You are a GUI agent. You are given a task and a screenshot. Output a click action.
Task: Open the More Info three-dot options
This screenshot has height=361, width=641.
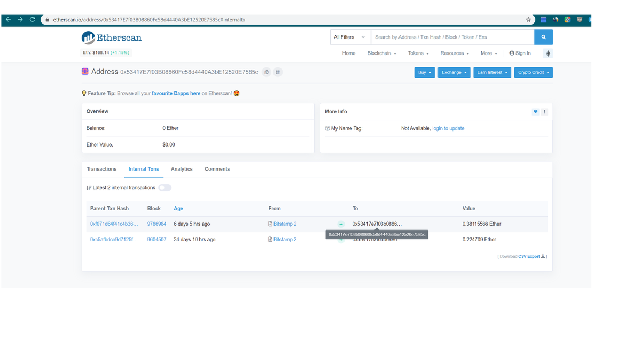544,112
